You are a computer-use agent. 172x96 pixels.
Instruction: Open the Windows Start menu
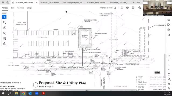tap(3, 93)
